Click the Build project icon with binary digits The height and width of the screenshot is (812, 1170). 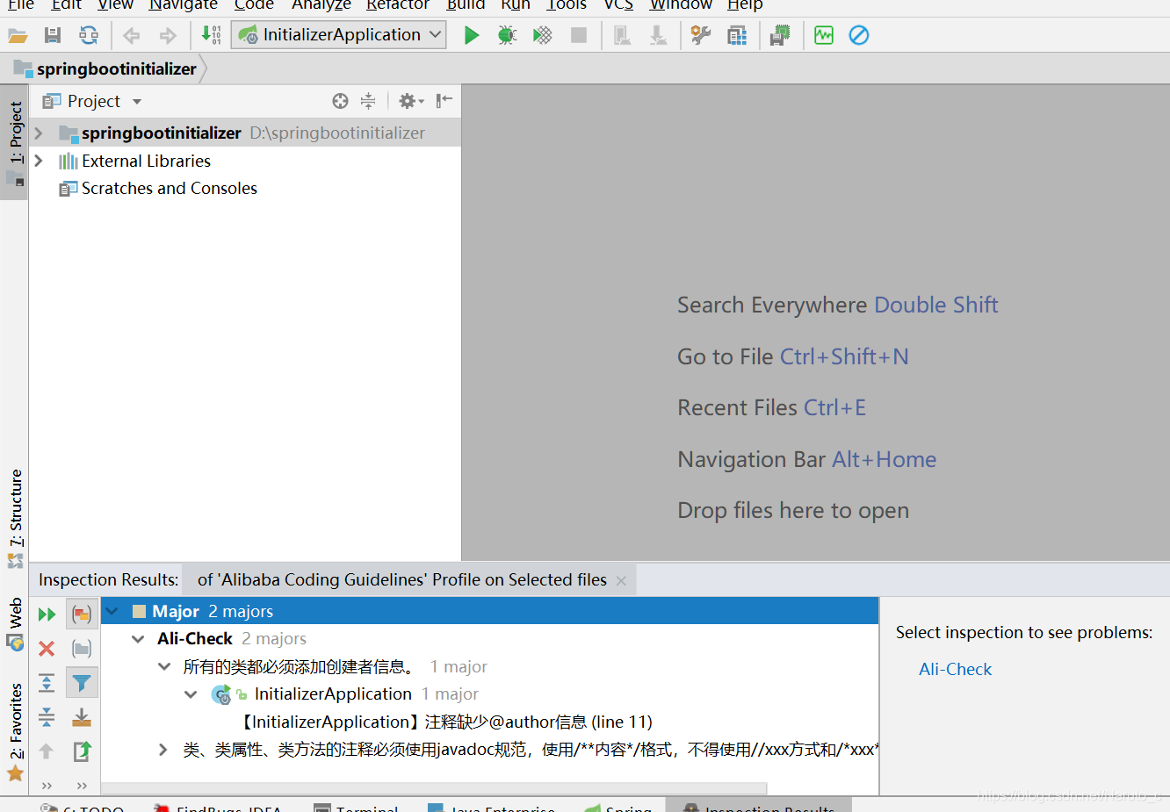(211, 35)
